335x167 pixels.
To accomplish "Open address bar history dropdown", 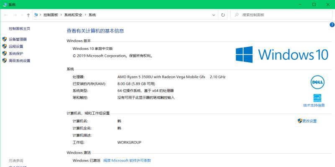I will [x=214, y=15].
